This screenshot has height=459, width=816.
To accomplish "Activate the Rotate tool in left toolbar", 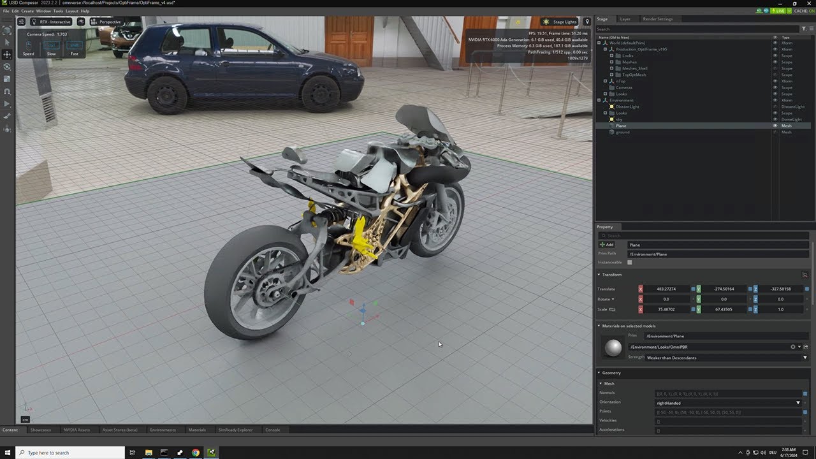I will [7, 66].
